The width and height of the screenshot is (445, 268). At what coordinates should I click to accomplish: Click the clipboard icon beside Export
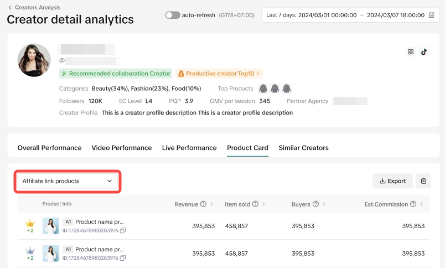423,181
